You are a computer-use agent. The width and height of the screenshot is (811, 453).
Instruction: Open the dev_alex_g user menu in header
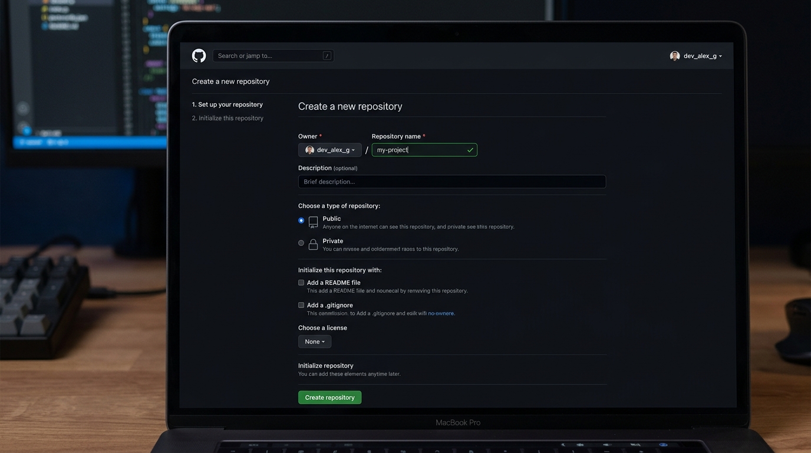[x=696, y=56]
